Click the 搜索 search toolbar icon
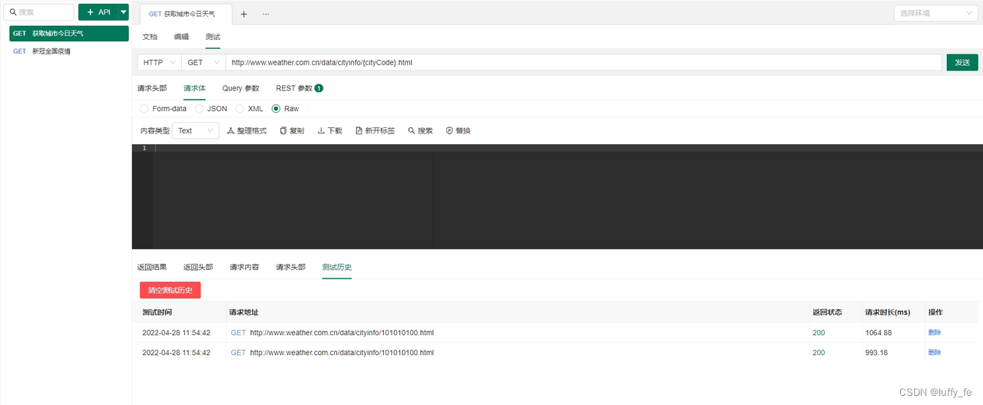This screenshot has height=405, width=983. click(x=412, y=131)
